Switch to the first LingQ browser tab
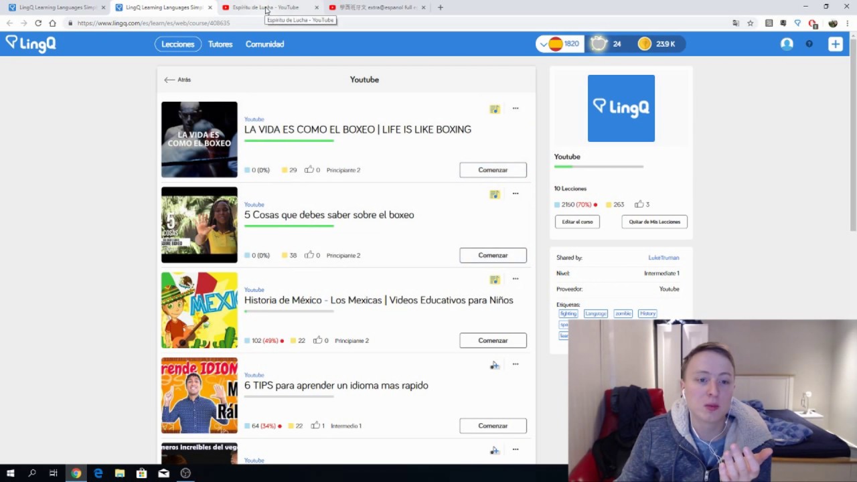This screenshot has height=482, width=857. click(57, 7)
